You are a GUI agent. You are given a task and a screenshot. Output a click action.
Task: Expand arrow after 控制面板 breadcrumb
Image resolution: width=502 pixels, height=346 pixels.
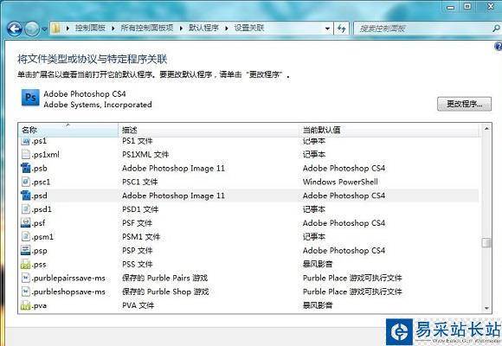[113, 29]
